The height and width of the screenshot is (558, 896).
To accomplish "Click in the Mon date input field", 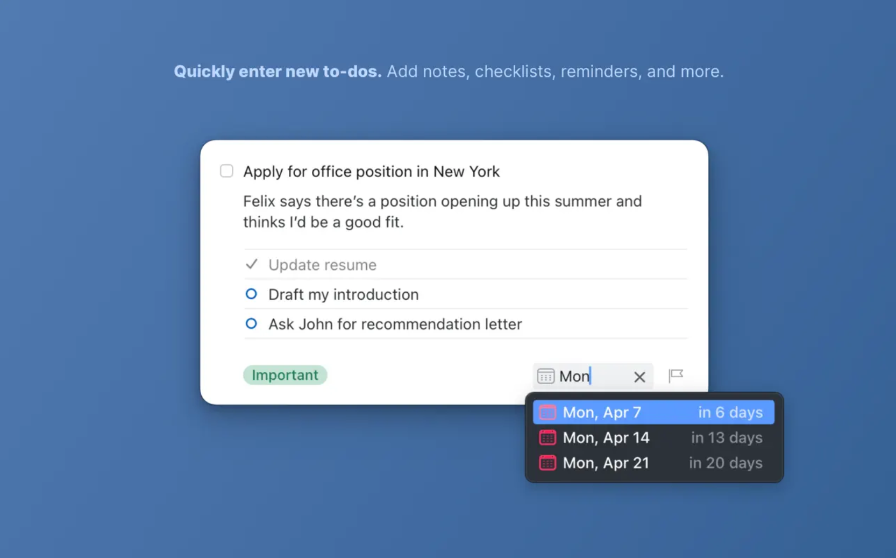I will [593, 376].
